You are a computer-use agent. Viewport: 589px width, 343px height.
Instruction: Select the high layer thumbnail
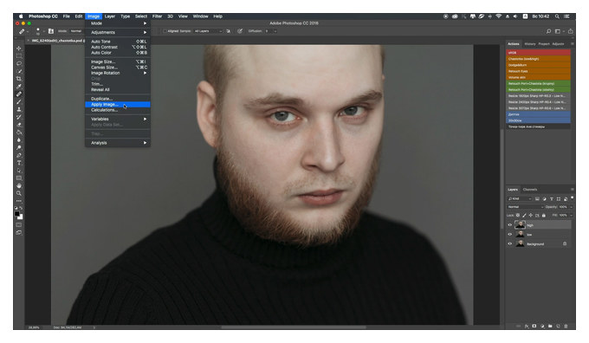tap(520, 225)
